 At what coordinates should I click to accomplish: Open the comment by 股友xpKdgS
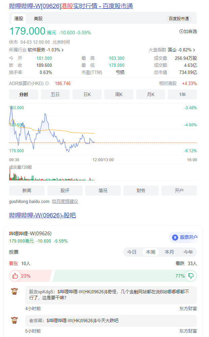111,295
